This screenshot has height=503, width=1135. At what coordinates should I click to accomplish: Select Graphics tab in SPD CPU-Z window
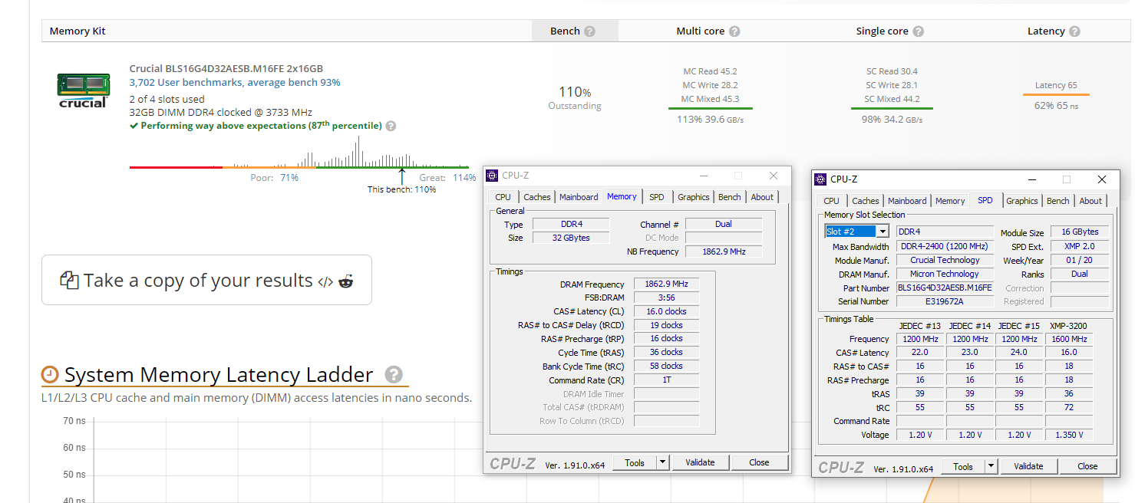(x=1022, y=201)
